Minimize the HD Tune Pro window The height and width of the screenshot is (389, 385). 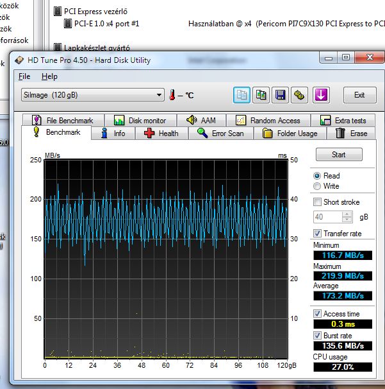point(329,58)
